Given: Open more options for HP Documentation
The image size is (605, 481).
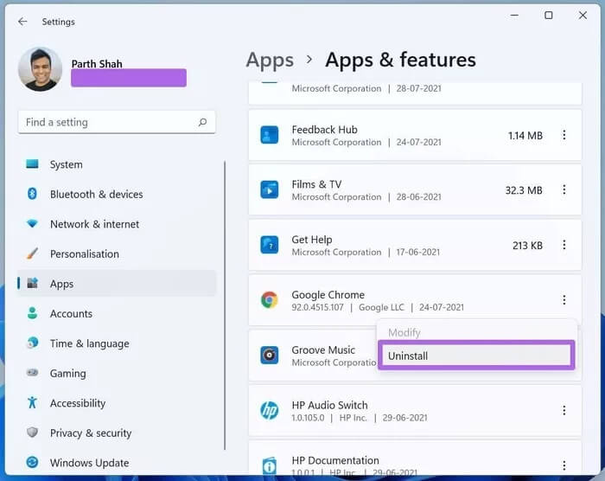Looking at the screenshot, I should coord(564,465).
